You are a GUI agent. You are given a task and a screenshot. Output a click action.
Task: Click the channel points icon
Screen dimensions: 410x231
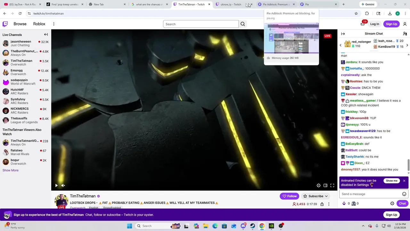(354, 203)
